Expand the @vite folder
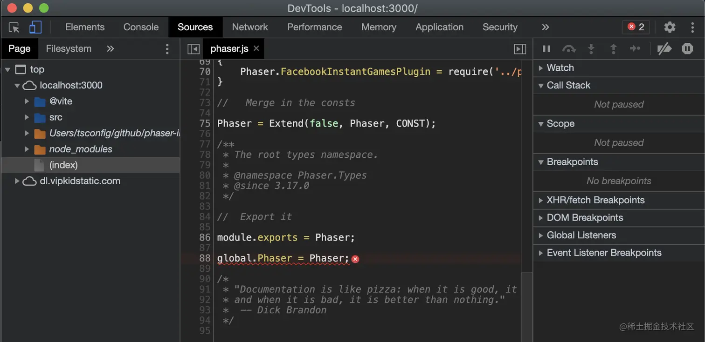This screenshot has width=705, height=342. pyautogui.click(x=27, y=101)
